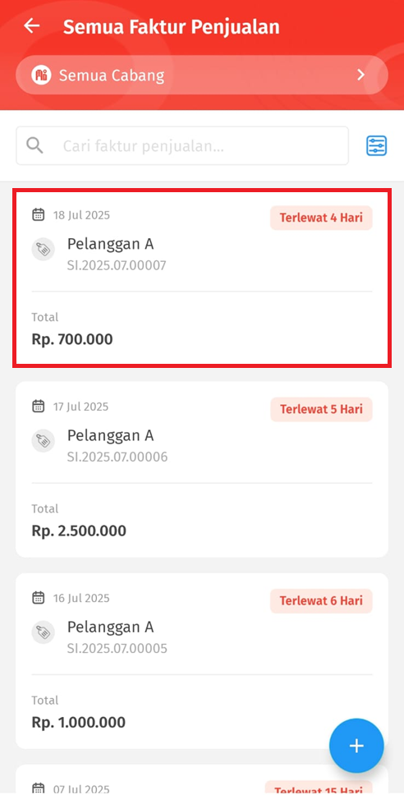Open the filter settings icon
This screenshot has width=404, height=795.
[377, 145]
